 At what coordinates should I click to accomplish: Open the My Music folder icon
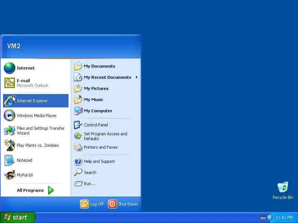point(78,100)
